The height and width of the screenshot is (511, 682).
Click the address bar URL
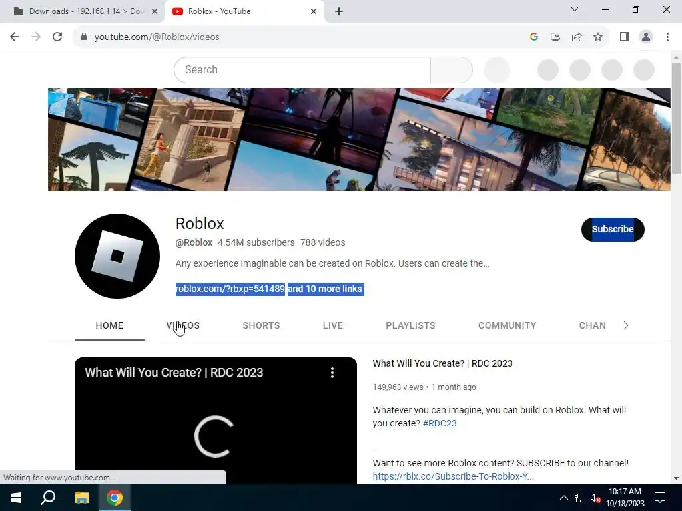pos(157,37)
